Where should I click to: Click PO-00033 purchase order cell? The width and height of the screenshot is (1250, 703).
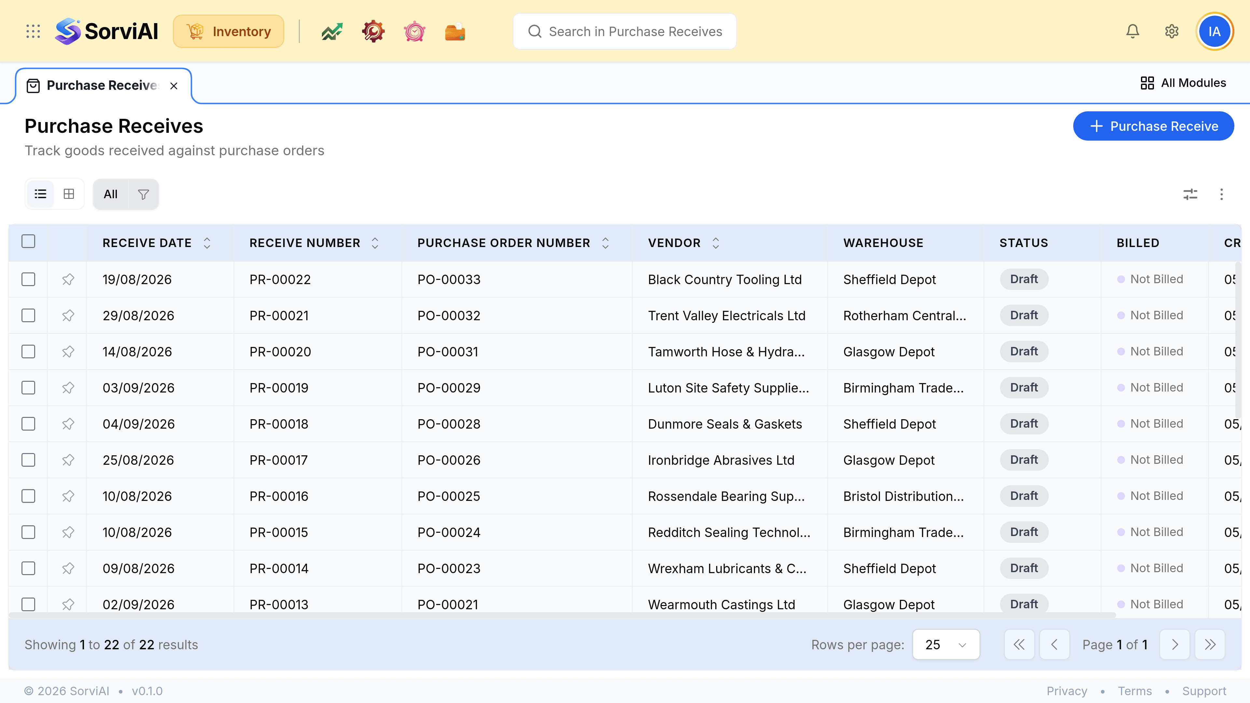[x=449, y=280]
